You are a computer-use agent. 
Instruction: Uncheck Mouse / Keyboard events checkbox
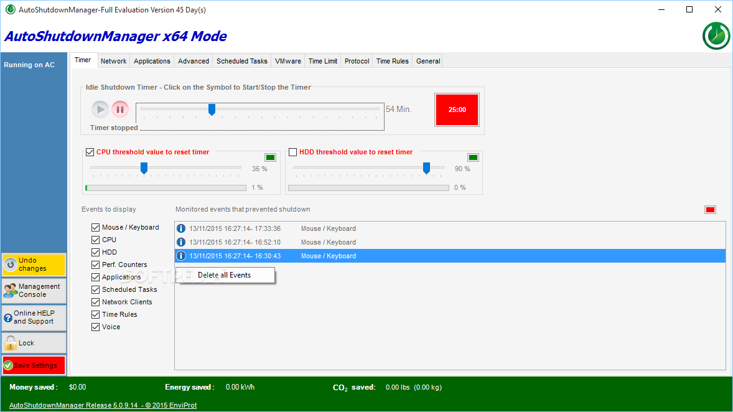95,227
